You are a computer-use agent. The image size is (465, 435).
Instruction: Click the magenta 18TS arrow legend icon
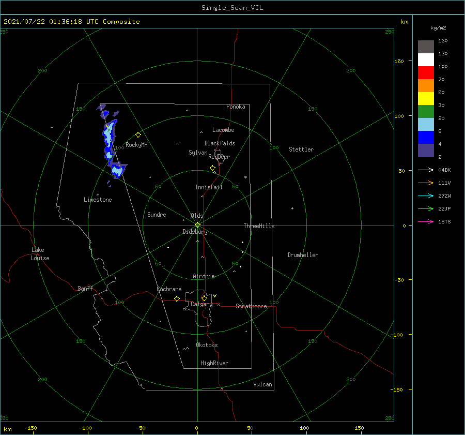426,221
